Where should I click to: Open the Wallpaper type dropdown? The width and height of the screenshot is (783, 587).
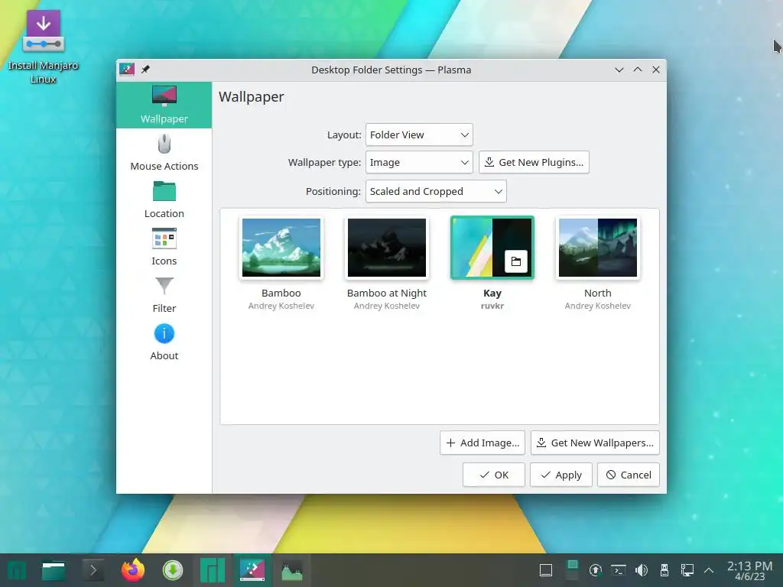419,162
